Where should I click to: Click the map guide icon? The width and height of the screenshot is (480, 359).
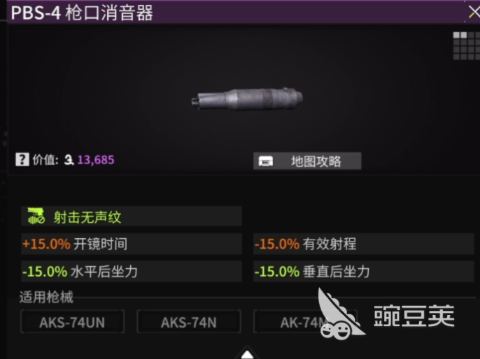pos(265,161)
